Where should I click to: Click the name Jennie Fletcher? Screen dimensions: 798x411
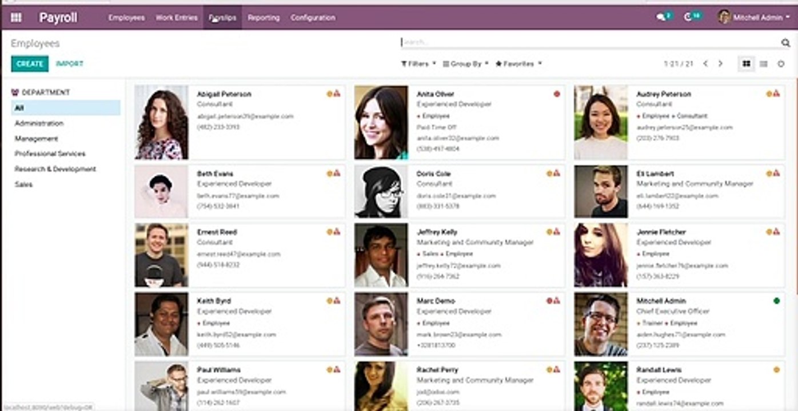[661, 232]
